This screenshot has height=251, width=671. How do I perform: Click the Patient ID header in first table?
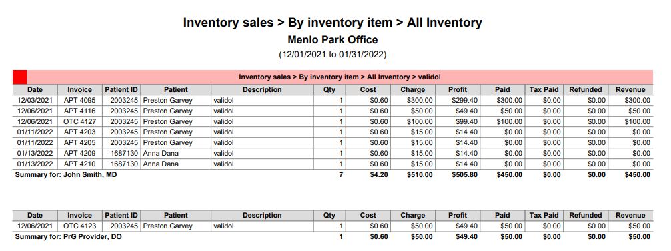[121, 90]
